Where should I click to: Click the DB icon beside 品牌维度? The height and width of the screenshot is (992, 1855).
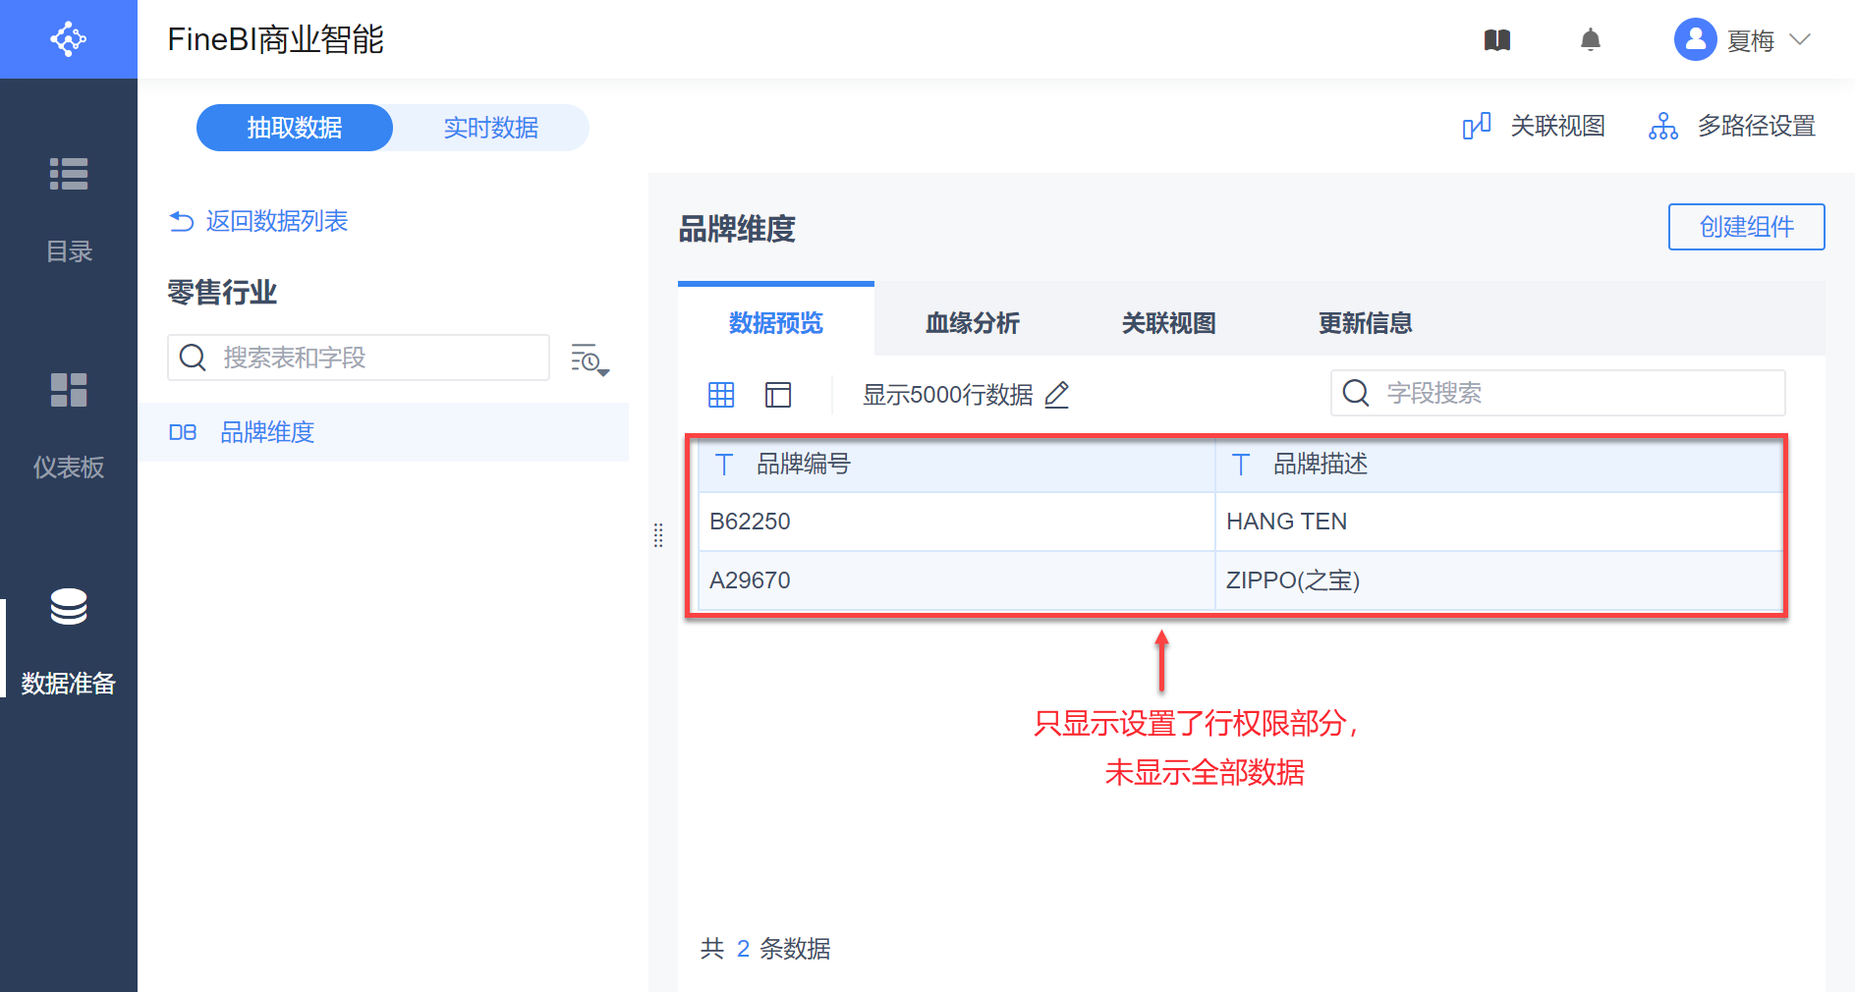(183, 432)
